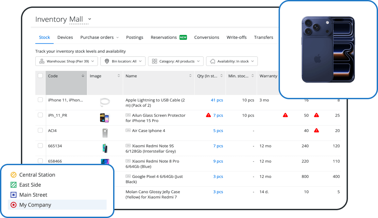This screenshot has height=218, width=378.
Task: Check the checkbox for row iPh_11_PR
Action: (x=40, y=115)
